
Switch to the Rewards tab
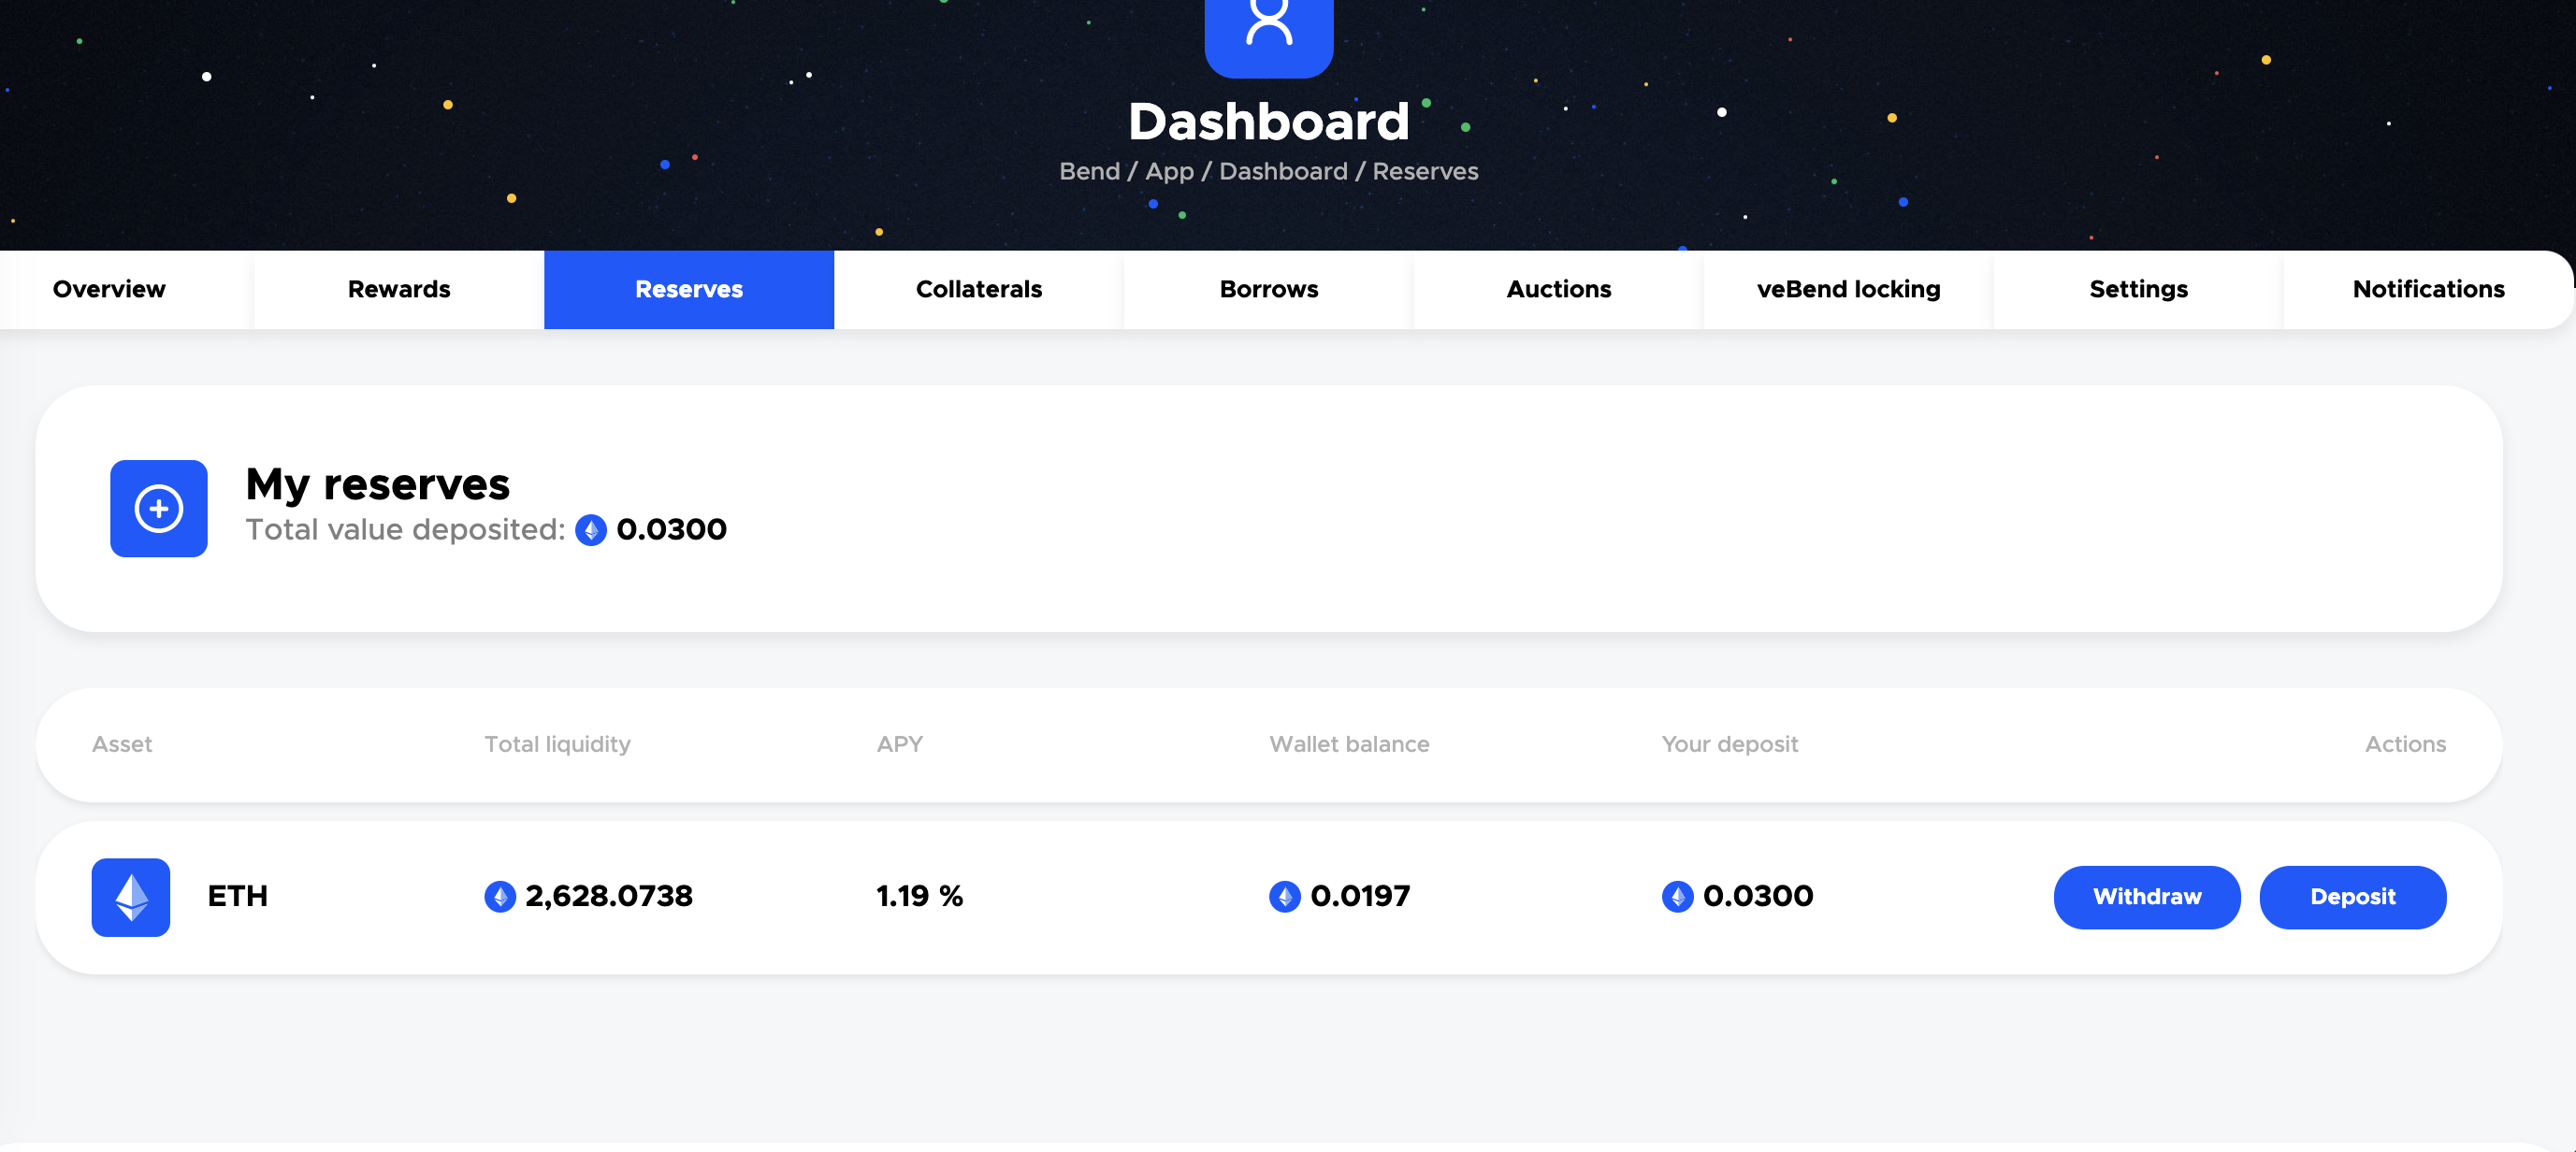pos(399,289)
